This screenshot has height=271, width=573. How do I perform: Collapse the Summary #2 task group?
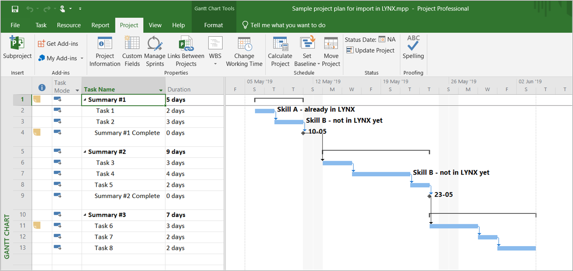pyautogui.click(x=85, y=152)
